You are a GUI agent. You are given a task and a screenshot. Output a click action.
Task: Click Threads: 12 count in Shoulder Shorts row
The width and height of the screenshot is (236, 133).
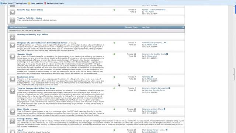[131, 54]
